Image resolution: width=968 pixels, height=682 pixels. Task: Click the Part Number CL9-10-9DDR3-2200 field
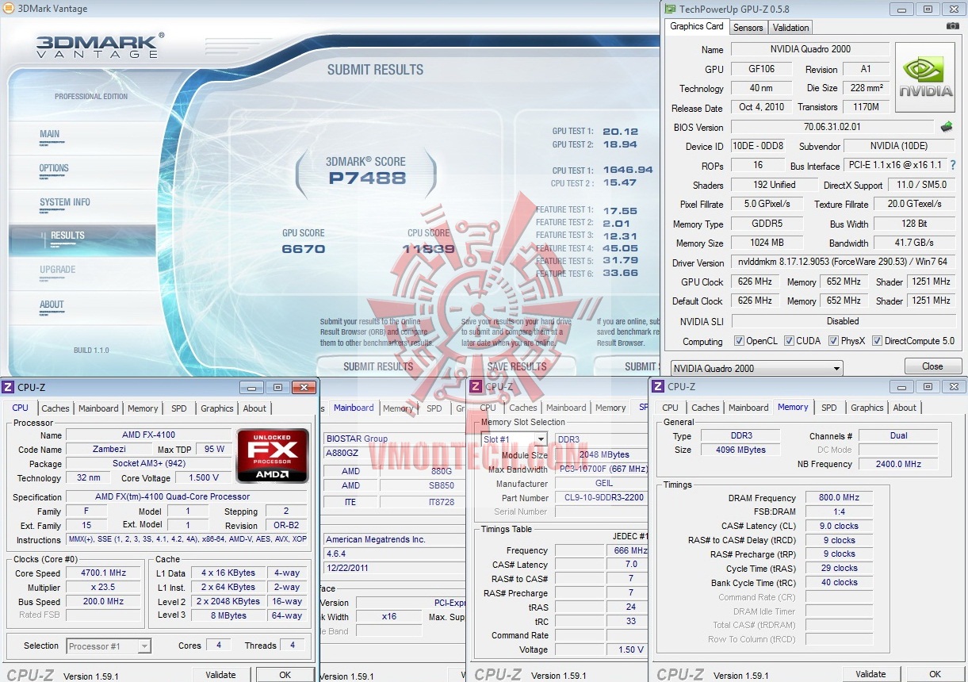601,498
